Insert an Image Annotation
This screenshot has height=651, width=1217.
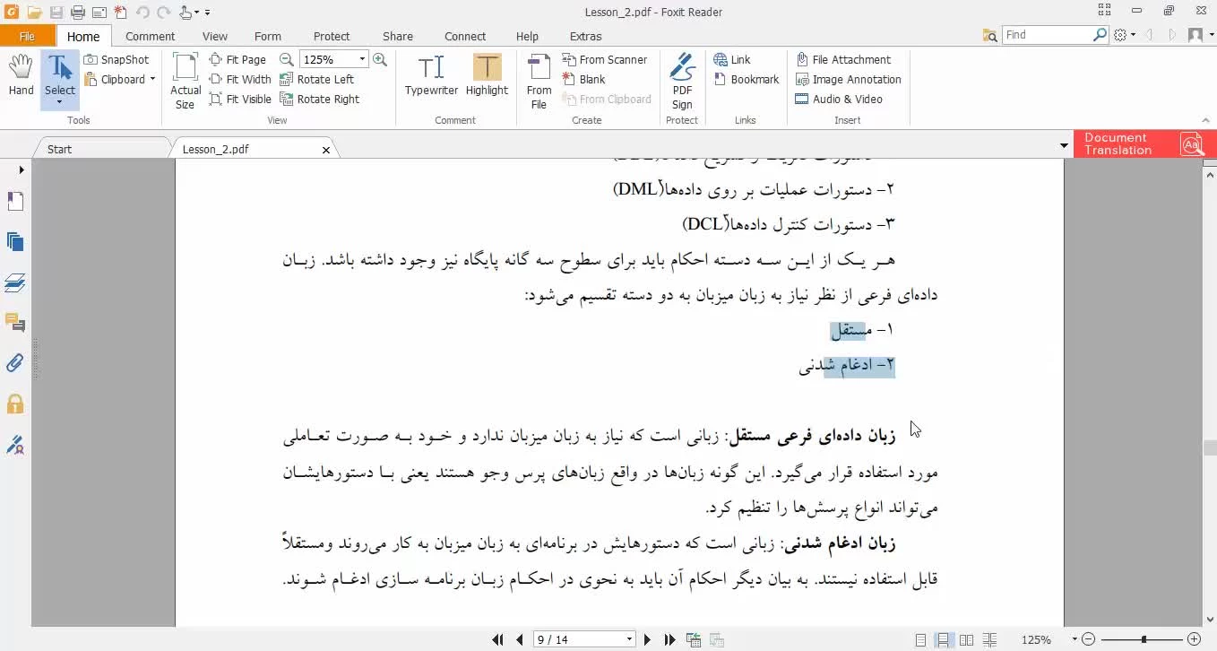coord(848,79)
